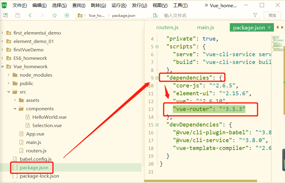Collapse the src folder
Image resolution: width=285 pixels, height=183 pixels.
[x=8, y=92]
